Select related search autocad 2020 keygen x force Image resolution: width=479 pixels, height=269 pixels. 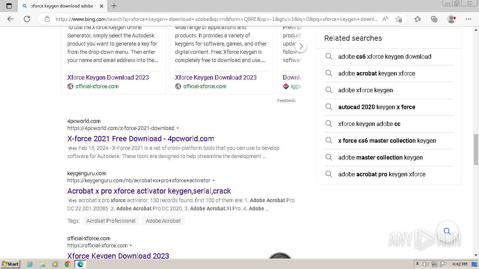377,107
